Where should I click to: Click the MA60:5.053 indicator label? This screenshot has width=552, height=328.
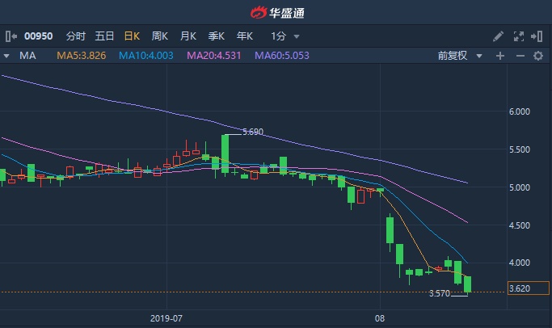[281, 56]
